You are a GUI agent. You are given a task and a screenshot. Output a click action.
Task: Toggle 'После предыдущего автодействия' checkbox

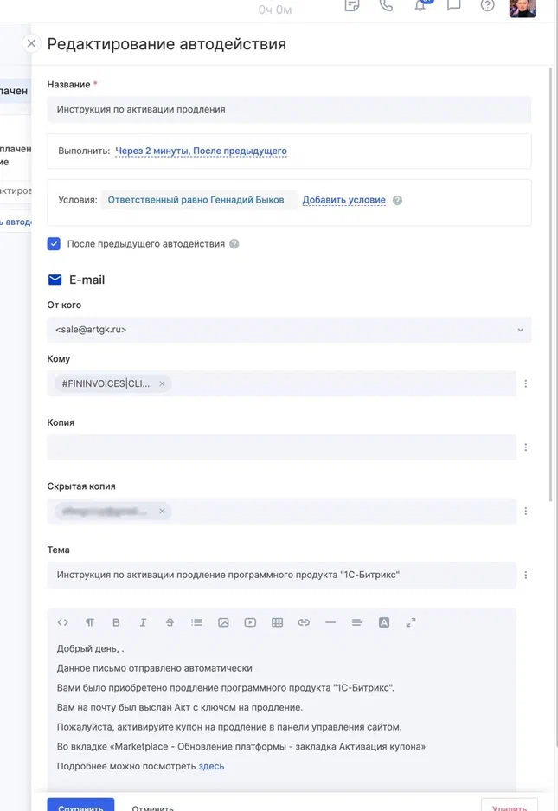[x=54, y=243]
